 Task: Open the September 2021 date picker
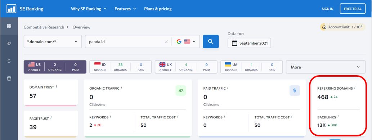click(x=249, y=43)
